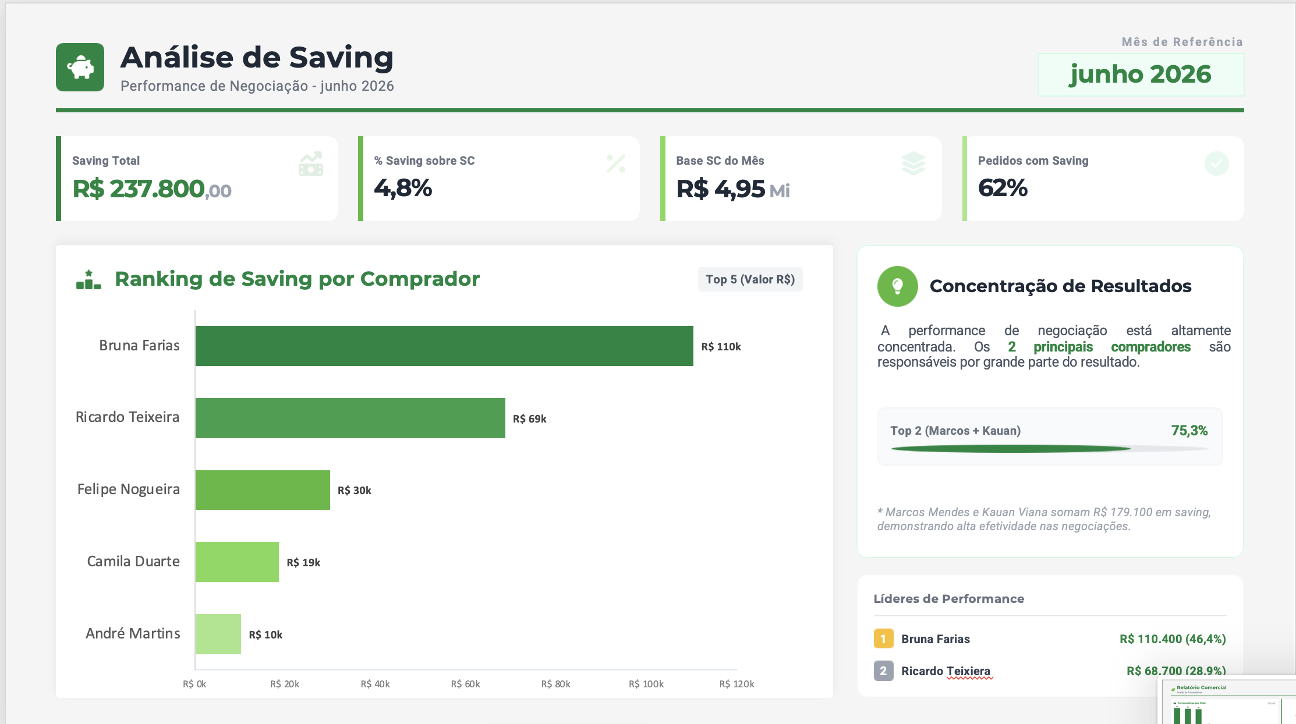The height and width of the screenshot is (724, 1296).
Task: Click the Bruna Farias bar in chart
Action: [444, 346]
